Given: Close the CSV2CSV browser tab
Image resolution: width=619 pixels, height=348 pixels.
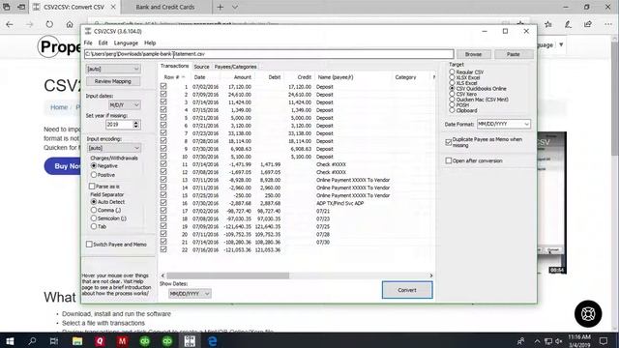Looking at the screenshot, I should (x=113, y=7).
